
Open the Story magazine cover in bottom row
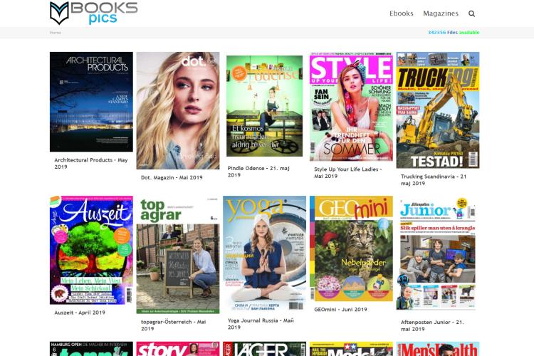[x=178, y=349]
